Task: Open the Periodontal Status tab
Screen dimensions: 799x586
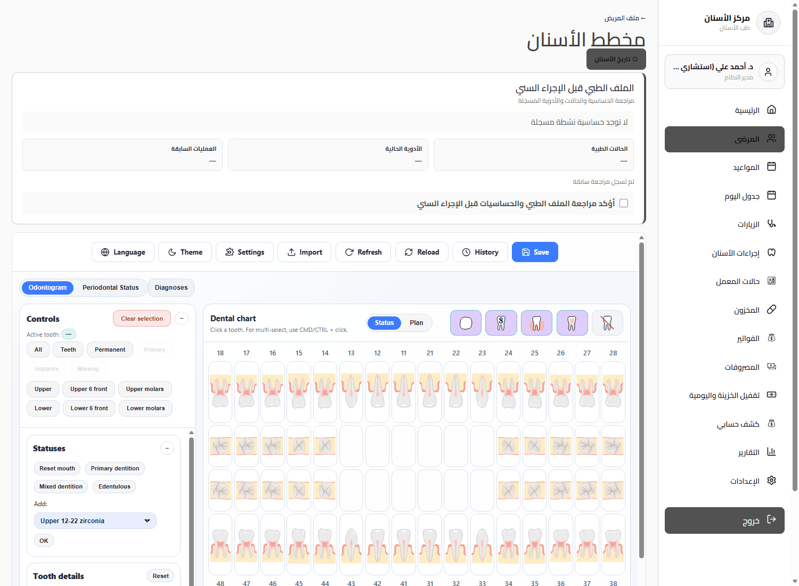Action: pyautogui.click(x=111, y=288)
